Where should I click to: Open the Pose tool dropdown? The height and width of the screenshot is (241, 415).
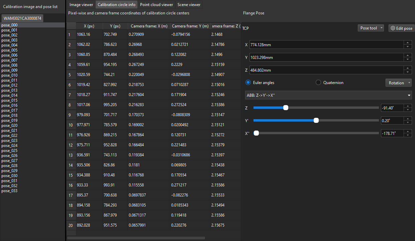(371, 28)
